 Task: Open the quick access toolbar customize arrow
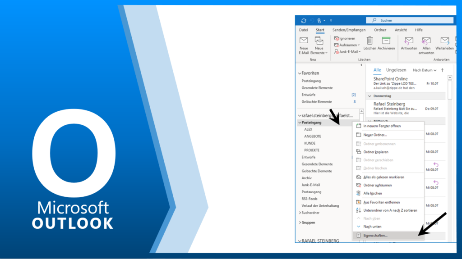pyautogui.click(x=331, y=21)
